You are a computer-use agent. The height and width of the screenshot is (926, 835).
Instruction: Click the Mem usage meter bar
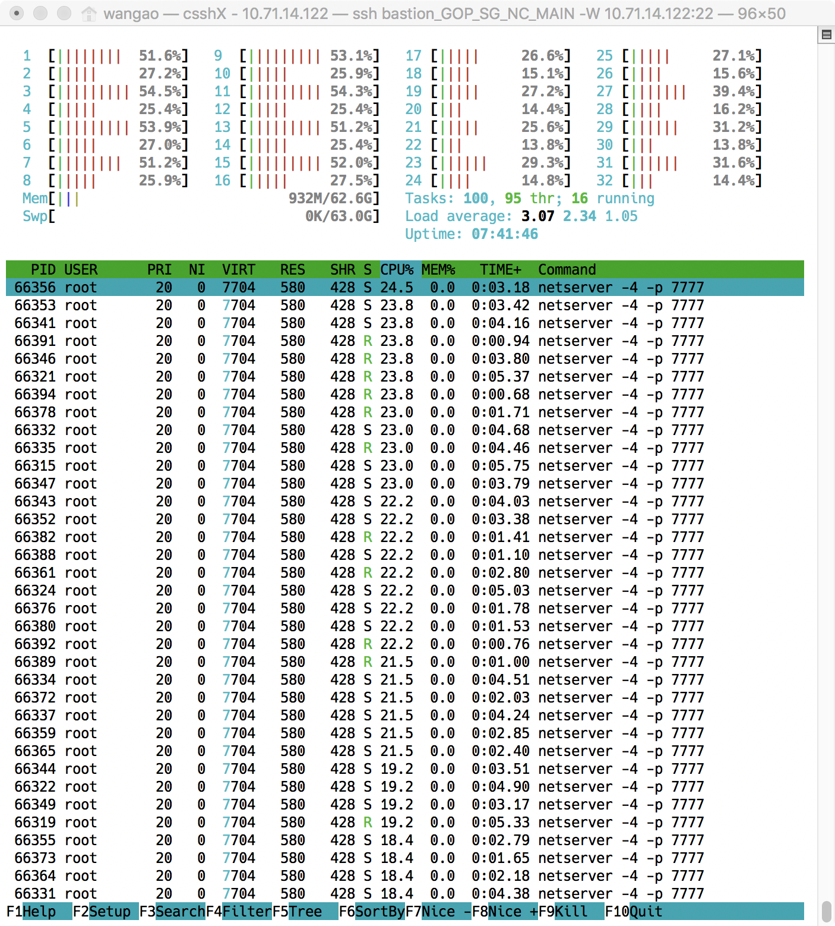pyautogui.click(x=201, y=198)
